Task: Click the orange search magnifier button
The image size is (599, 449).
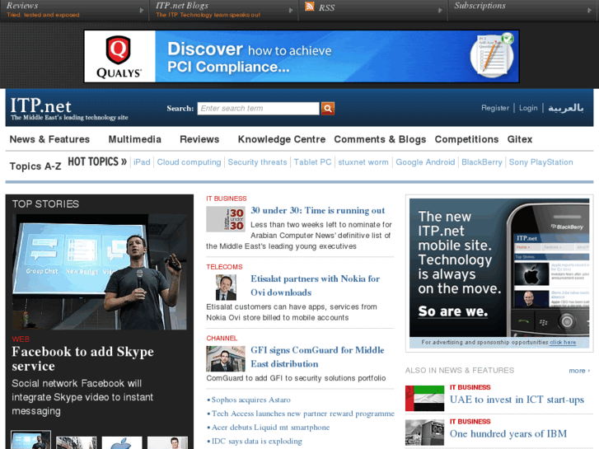Action: point(328,109)
